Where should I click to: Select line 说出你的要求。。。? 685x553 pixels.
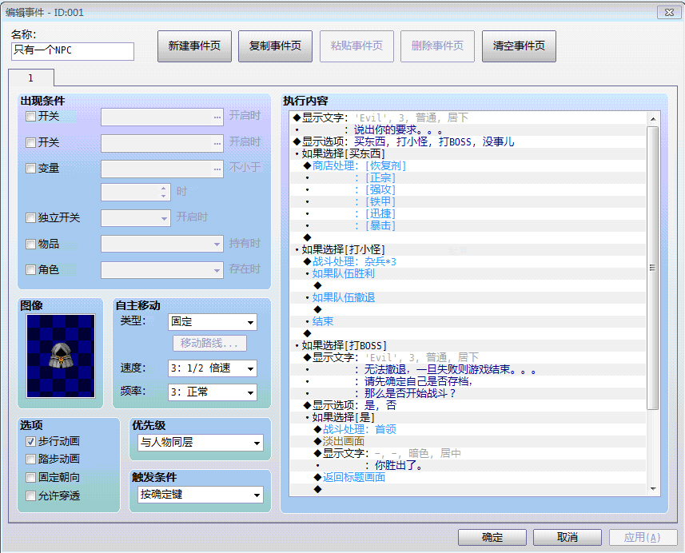468,129
